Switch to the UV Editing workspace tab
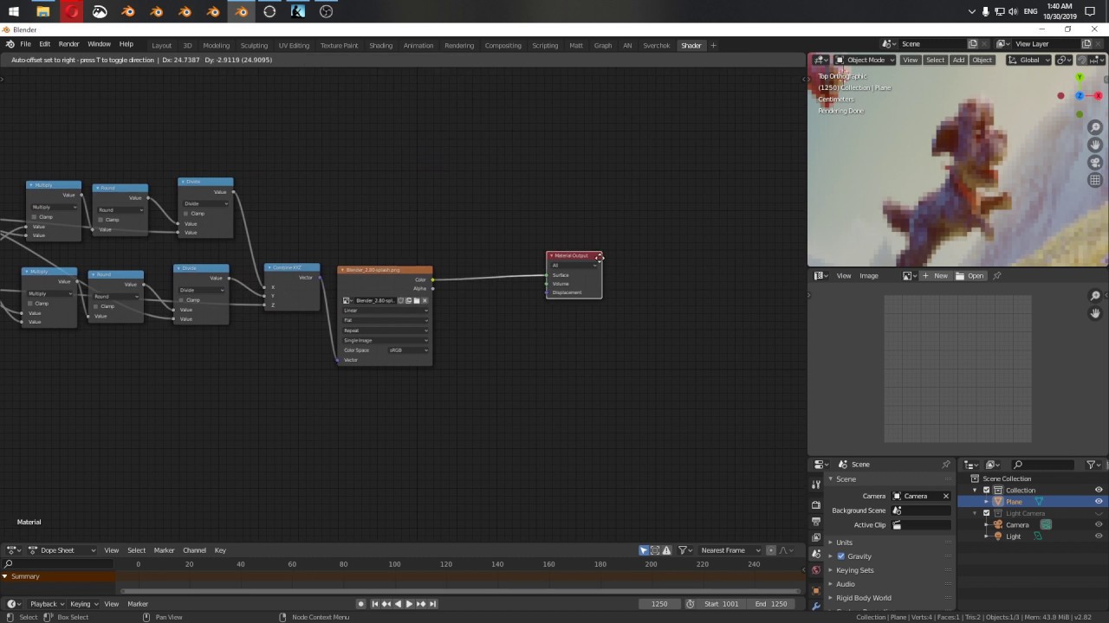This screenshot has height=623, width=1109. 294,45
